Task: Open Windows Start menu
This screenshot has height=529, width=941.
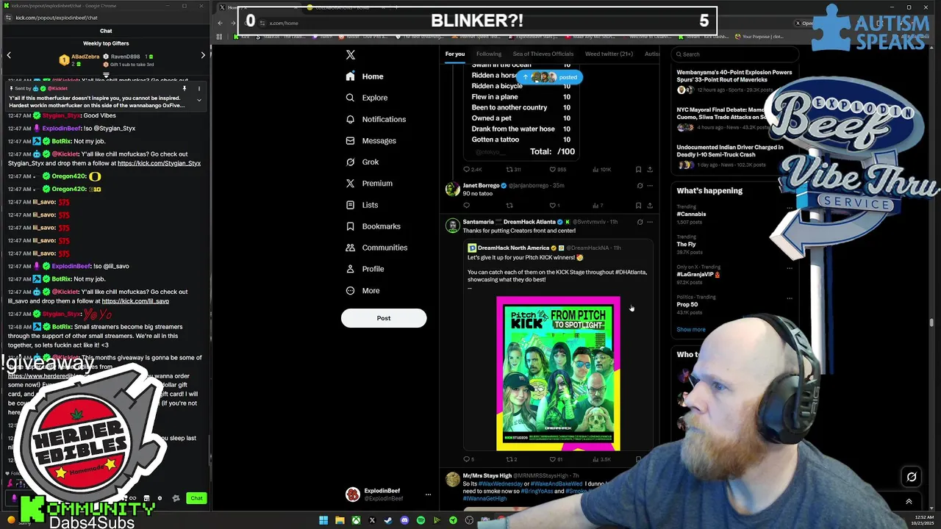Action: tap(323, 520)
